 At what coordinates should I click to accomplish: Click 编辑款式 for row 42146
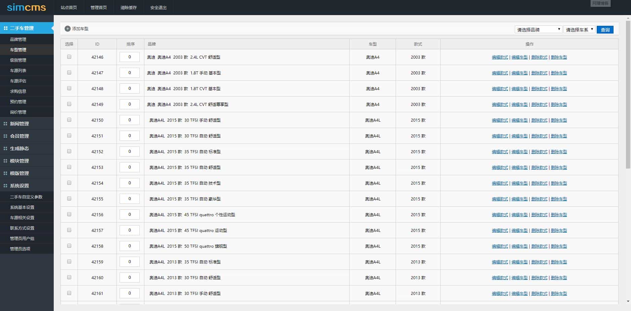point(500,57)
